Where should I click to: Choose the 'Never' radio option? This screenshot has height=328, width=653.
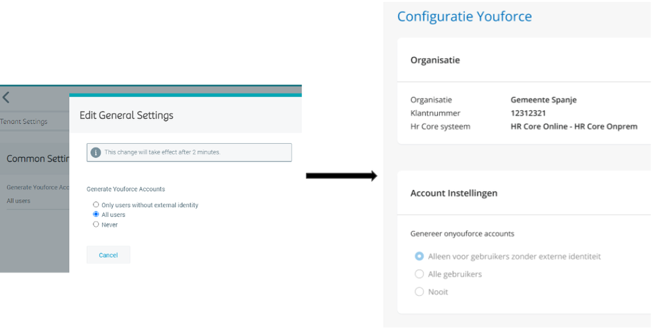(x=96, y=224)
